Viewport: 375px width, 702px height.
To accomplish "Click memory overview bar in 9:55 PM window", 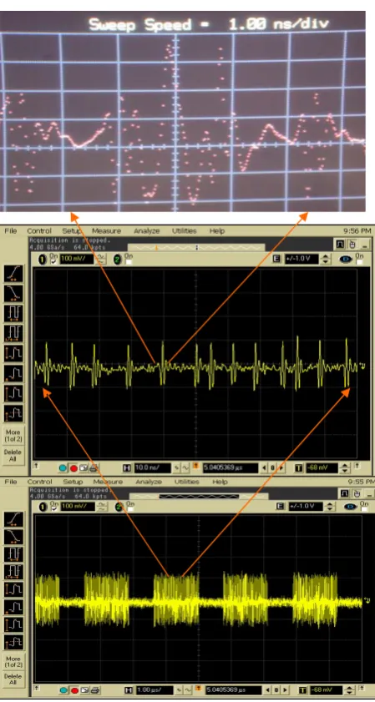I will (x=198, y=496).
